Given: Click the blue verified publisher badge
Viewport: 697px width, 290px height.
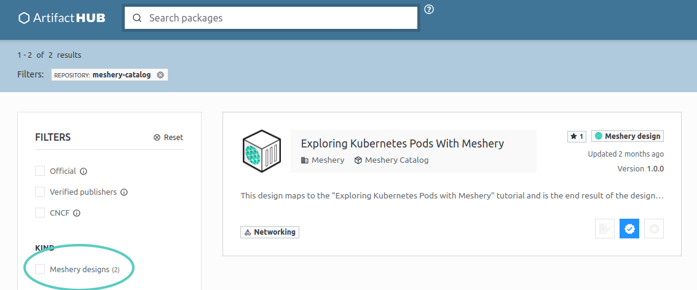Looking at the screenshot, I should click(x=629, y=229).
